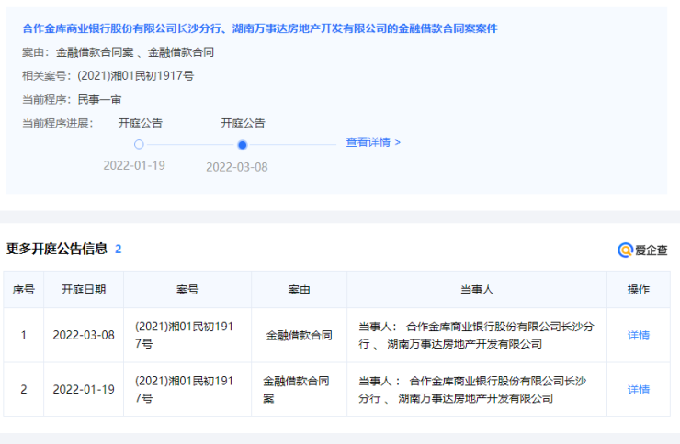Click serial number 1 in the table

pos(23,336)
